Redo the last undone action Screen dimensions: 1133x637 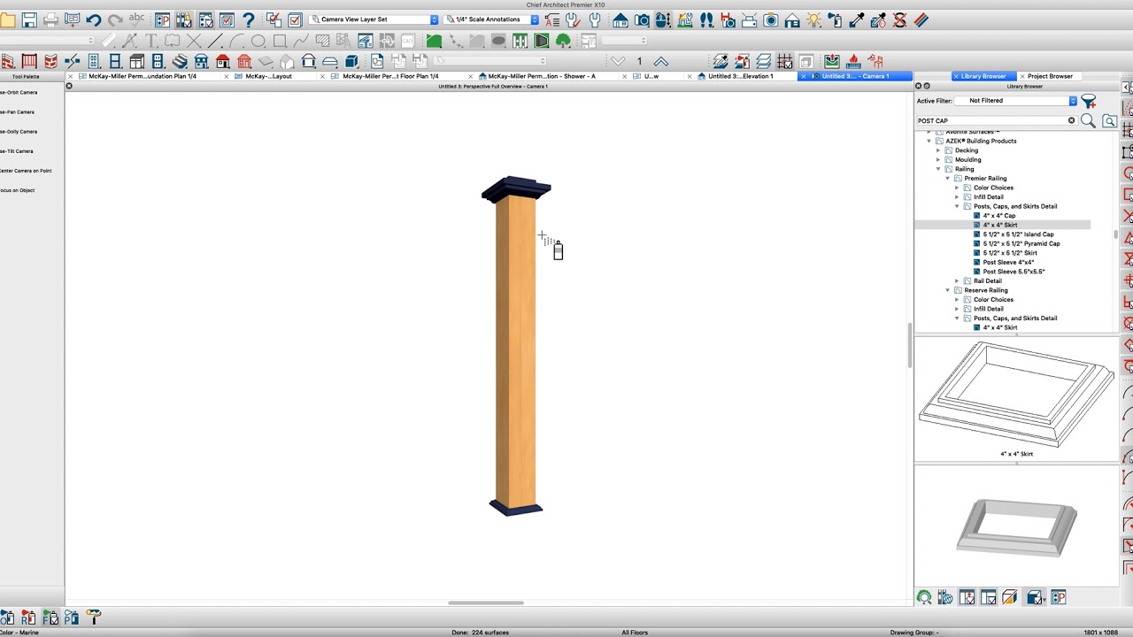coord(115,19)
